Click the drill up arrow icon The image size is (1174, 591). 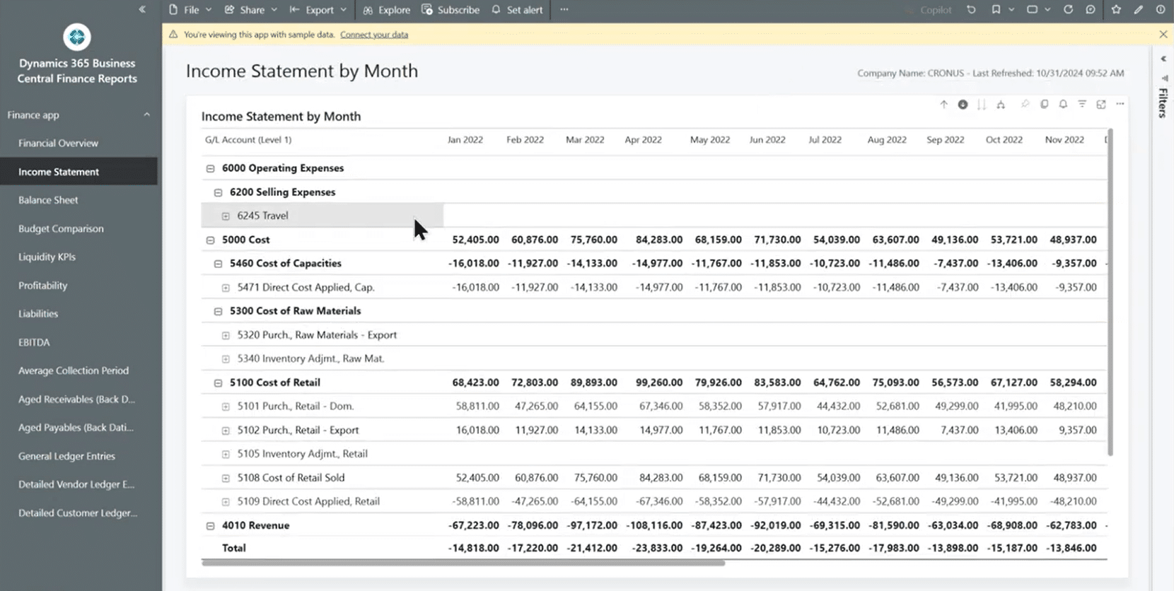943,105
